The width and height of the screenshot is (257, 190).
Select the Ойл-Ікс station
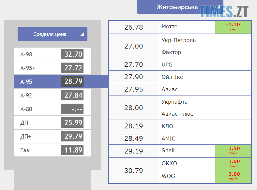pos(173,77)
